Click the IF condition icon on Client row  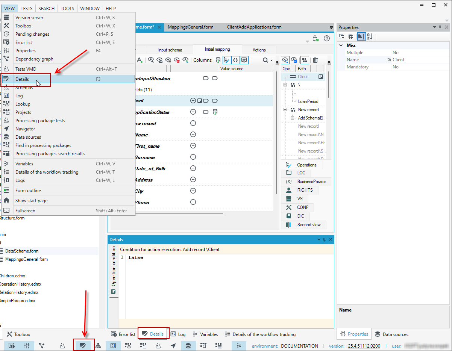[x=200, y=101]
